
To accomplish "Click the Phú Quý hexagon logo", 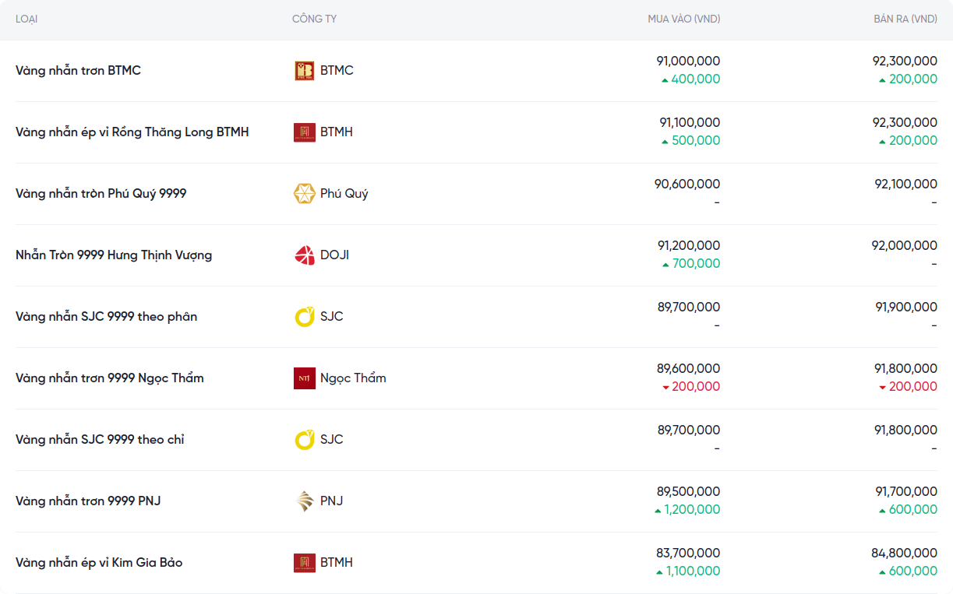I will [304, 194].
